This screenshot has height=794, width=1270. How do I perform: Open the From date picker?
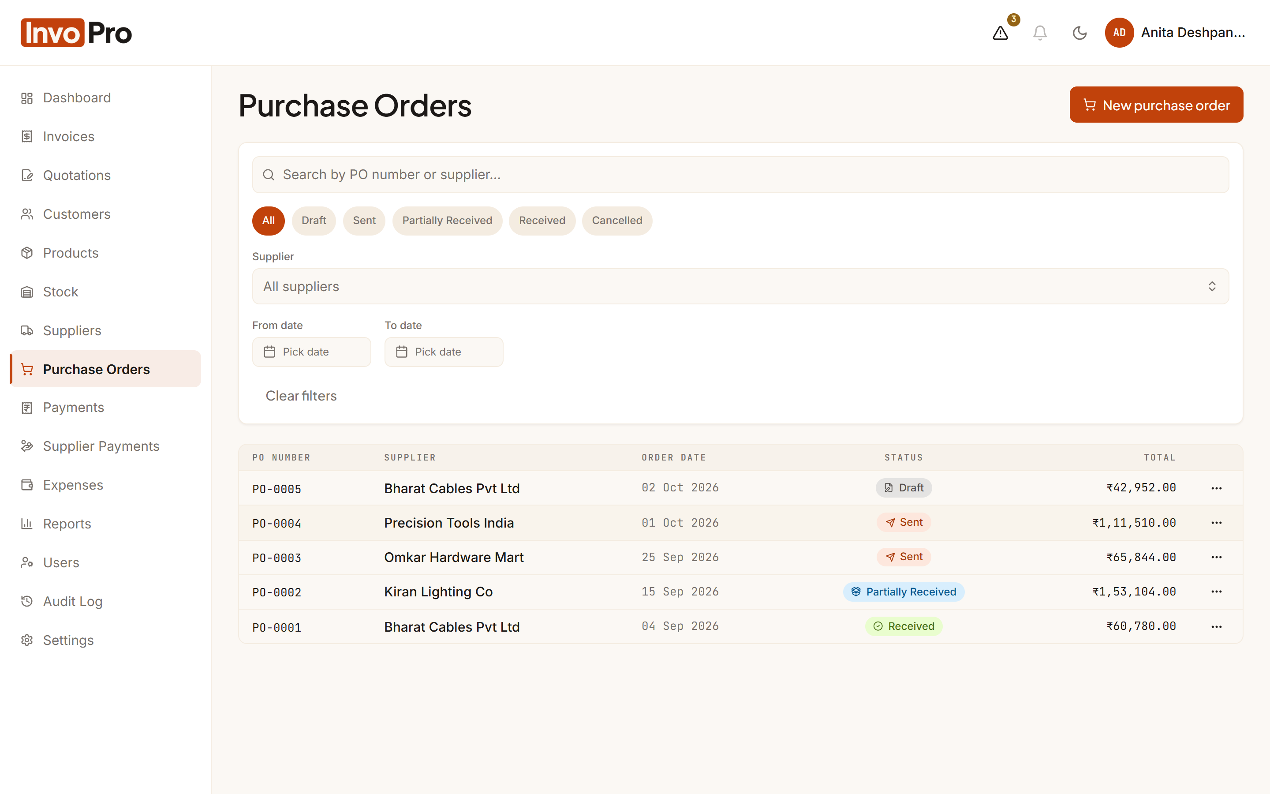coord(312,352)
